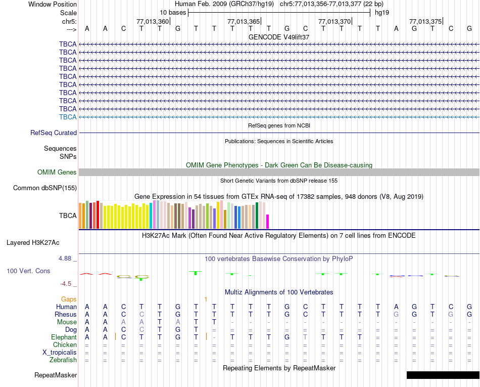Click the OMIM Genes track label
Image resolution: width=480 pixels, height=387 pixels.
pos(57,172)
